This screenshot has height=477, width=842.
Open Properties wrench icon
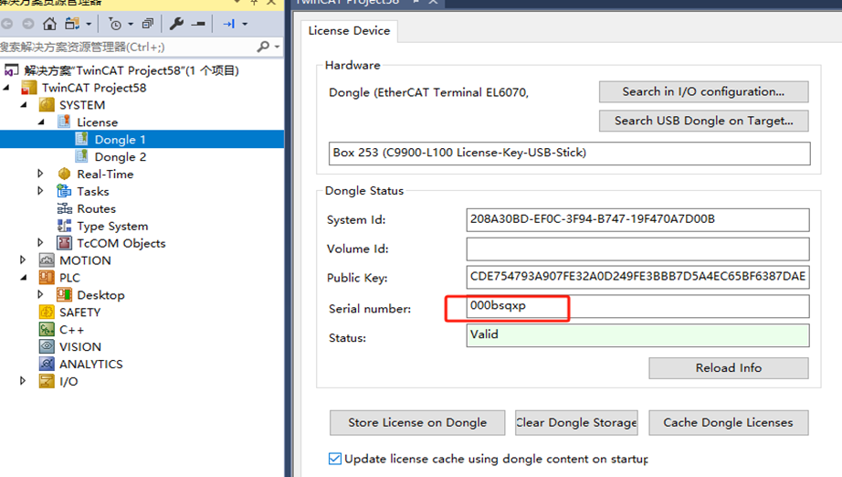(176, 24)
